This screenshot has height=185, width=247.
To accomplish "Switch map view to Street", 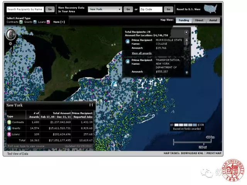I will [199, 20].
